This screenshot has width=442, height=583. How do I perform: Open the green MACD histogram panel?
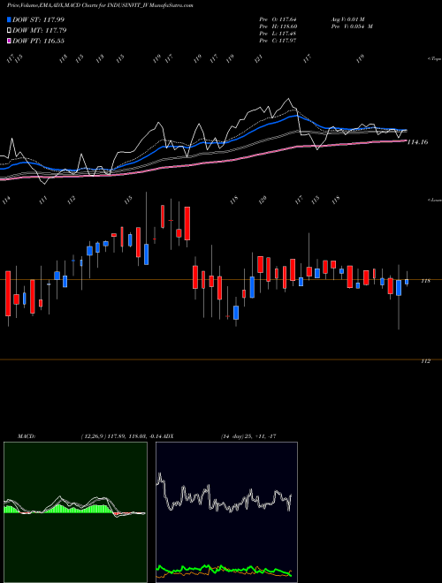tap(75, 512)
